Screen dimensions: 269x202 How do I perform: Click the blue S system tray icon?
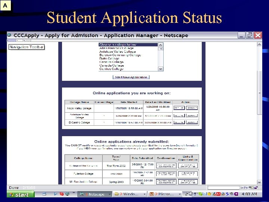click(x=228, y=194)
